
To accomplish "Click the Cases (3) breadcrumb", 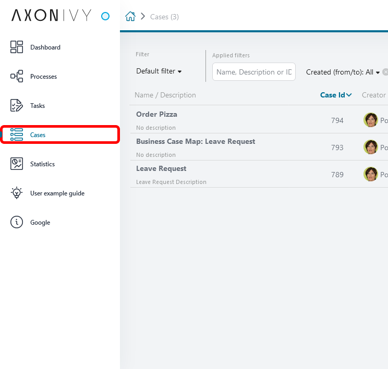I will click(x=164, y=17).
